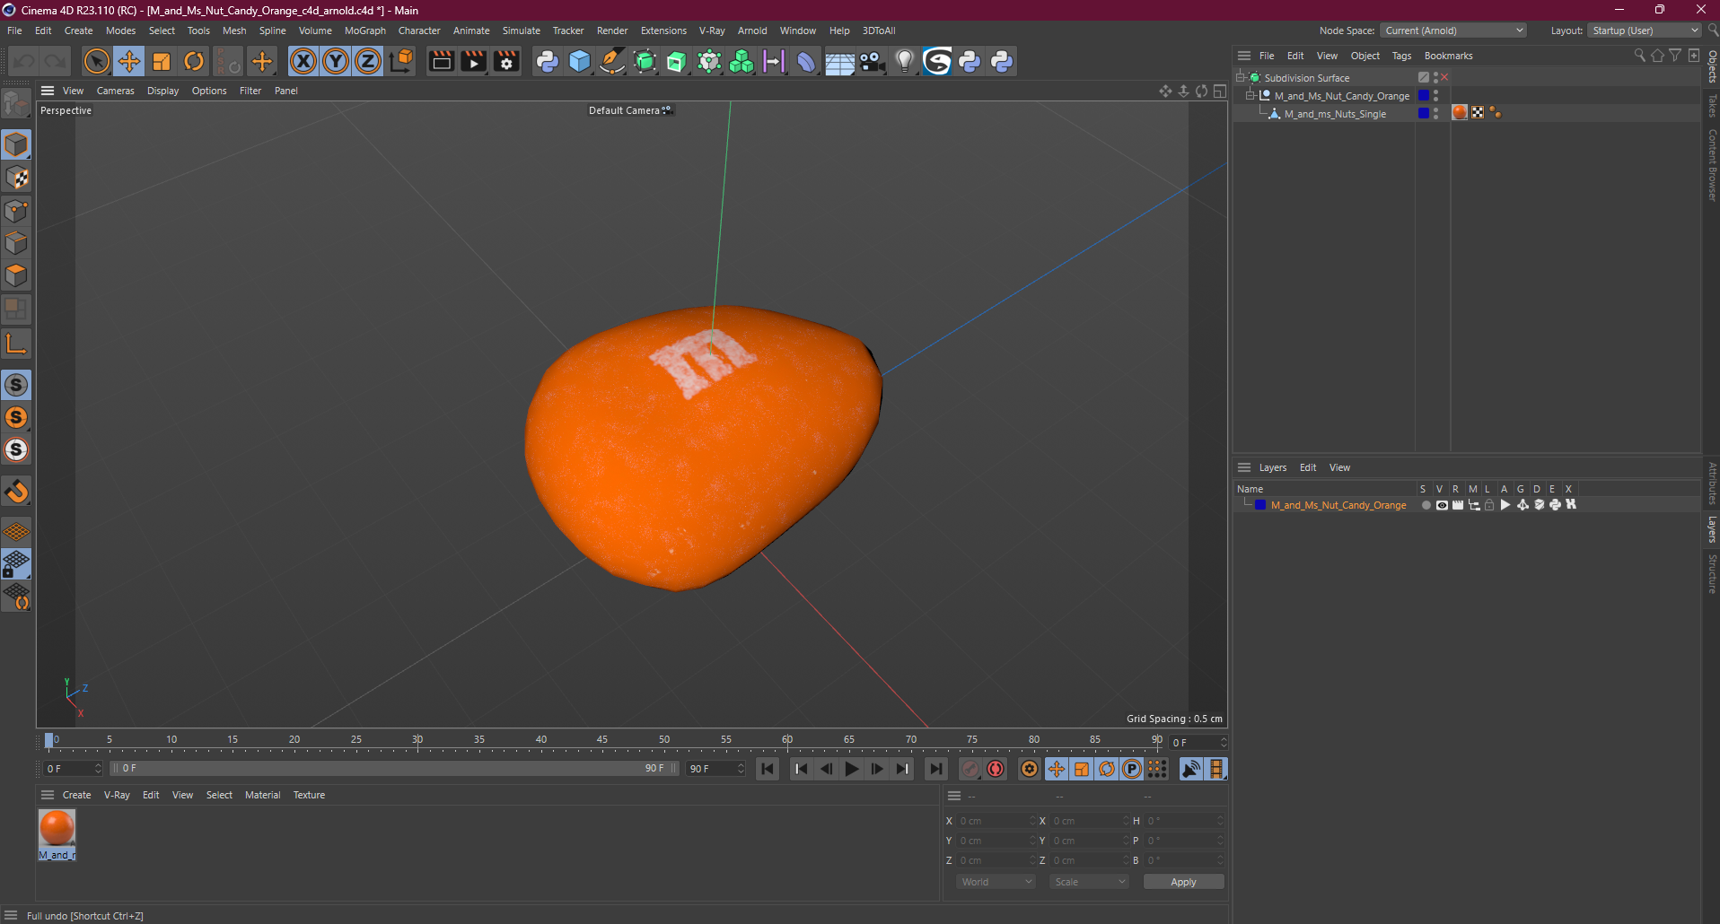This screenshot has width=1720, height=924.
Task: Toggle Rotation keyframe recording
Action: pyautogui.click(x=1107, y=769)
